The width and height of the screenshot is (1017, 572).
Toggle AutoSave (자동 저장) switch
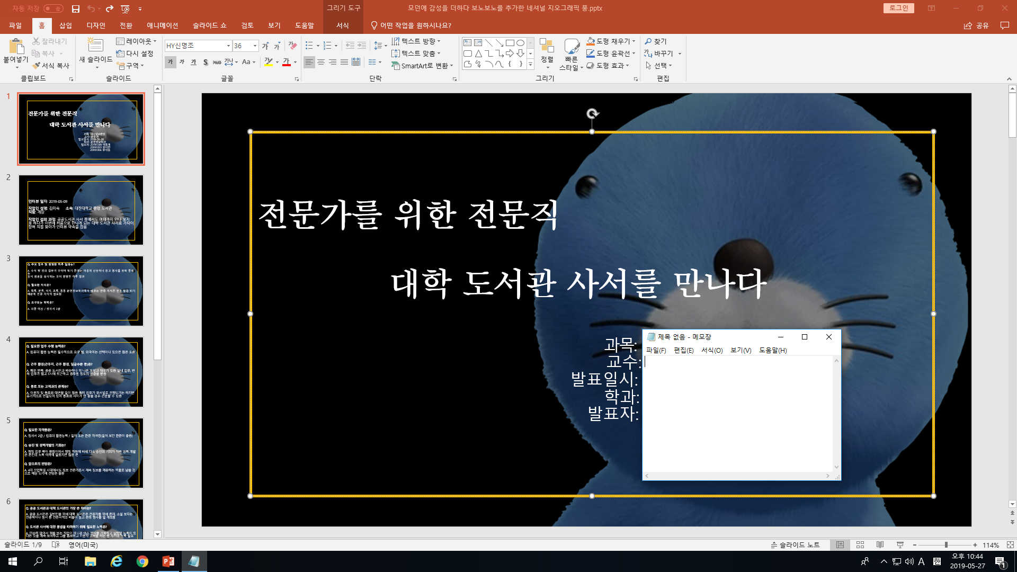tap(53, 8)
